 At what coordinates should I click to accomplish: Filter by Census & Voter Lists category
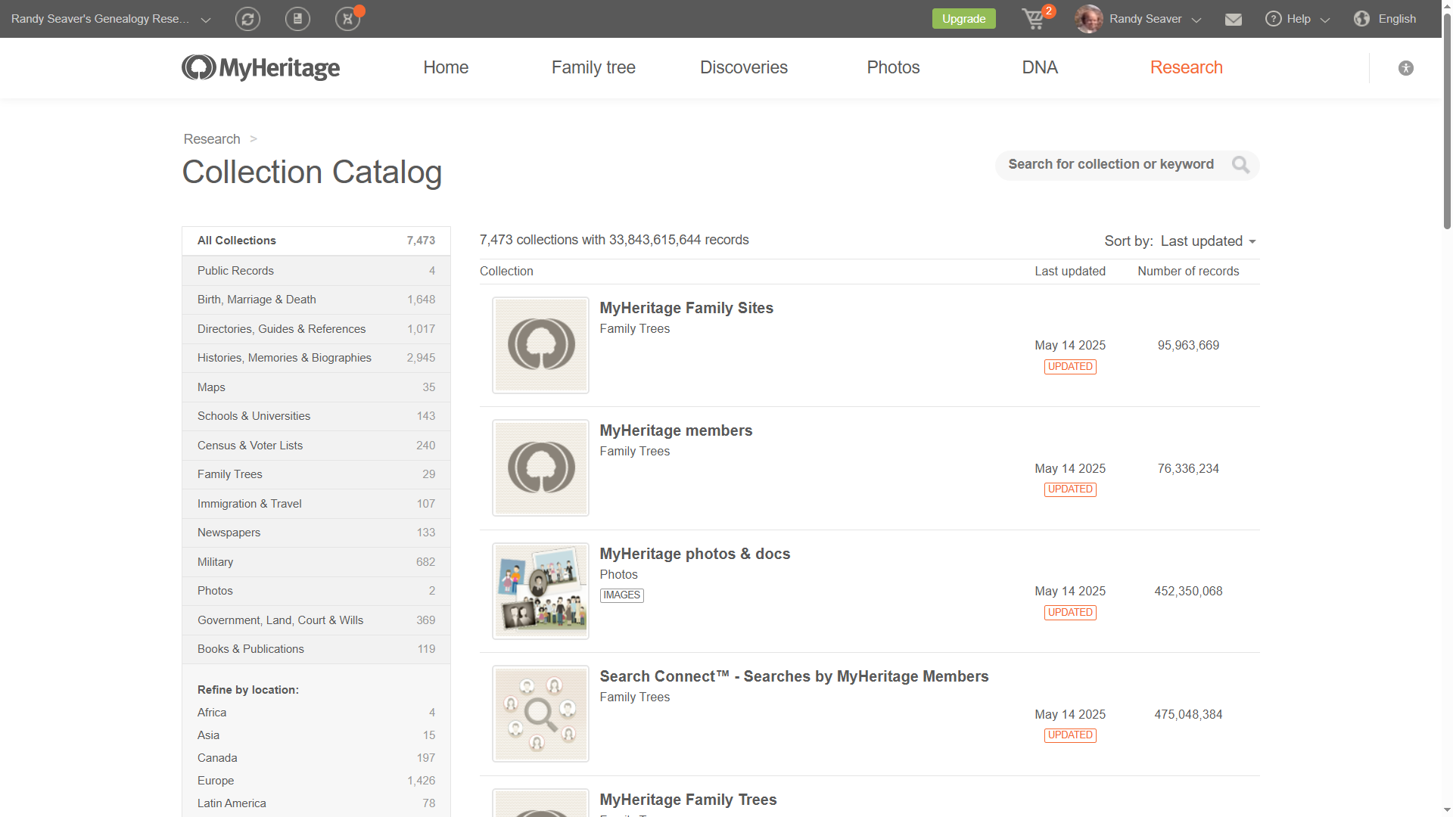(x=250, y=446)
